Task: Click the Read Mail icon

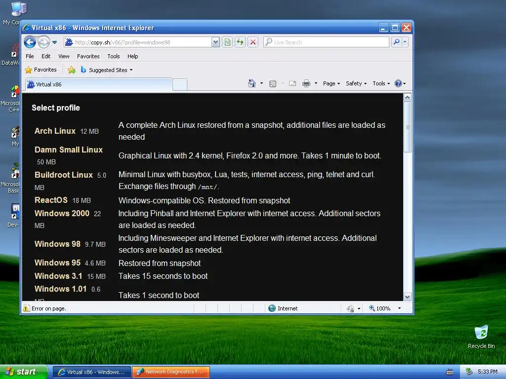Action: [x=293, y=84]
